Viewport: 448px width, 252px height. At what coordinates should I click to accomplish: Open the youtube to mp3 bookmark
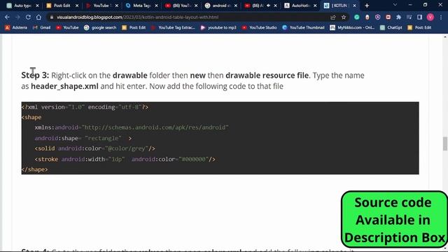[x=218, y=27]
